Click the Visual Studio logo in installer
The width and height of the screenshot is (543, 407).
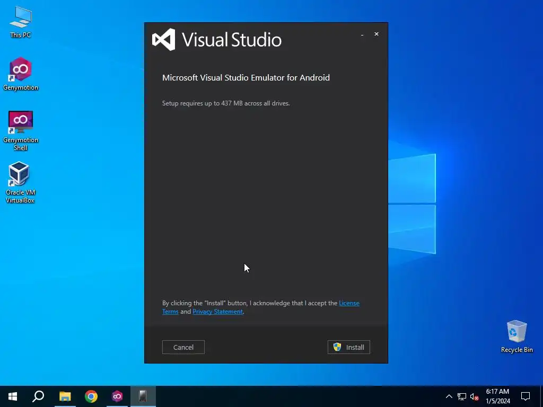tap(217, 39)
